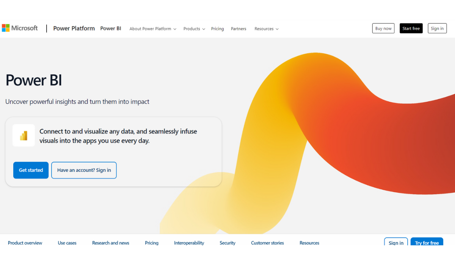Open the Pricing link in top navigation
This screenshot has width=455, height=265.
(x=217, y=29)
